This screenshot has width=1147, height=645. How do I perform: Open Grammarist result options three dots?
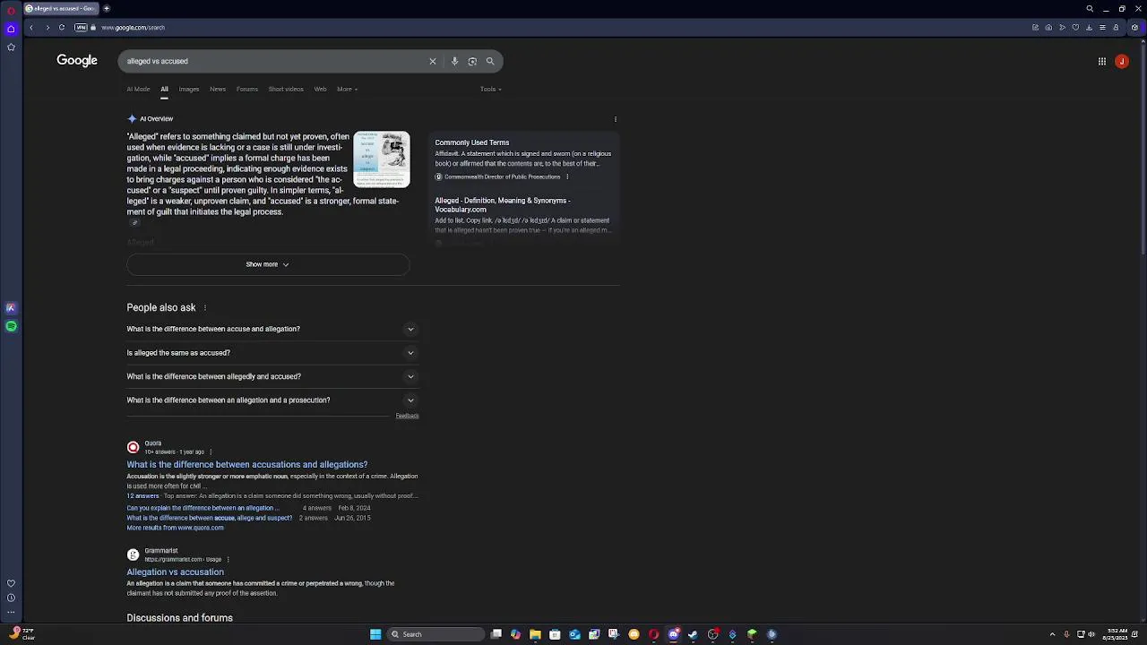[x=228, y=560]
